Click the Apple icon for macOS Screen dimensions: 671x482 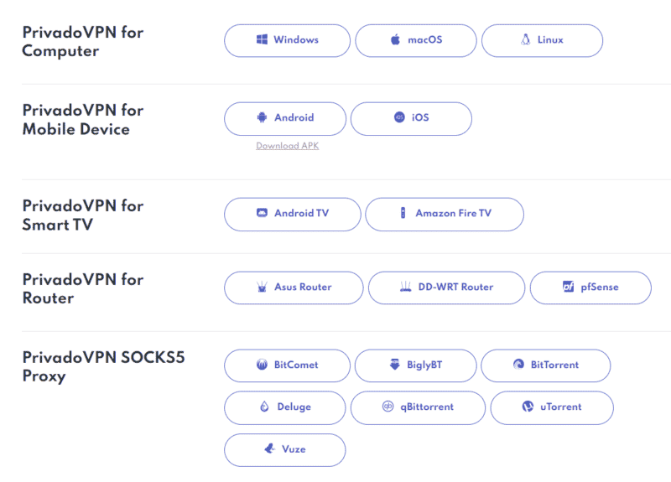[395, 39]
